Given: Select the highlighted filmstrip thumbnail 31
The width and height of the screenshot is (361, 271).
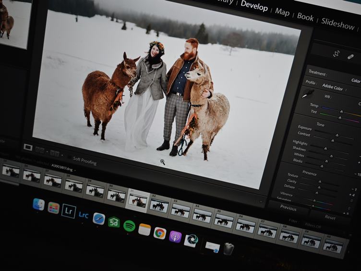Looking at the screenshot, I should point(137,201).
